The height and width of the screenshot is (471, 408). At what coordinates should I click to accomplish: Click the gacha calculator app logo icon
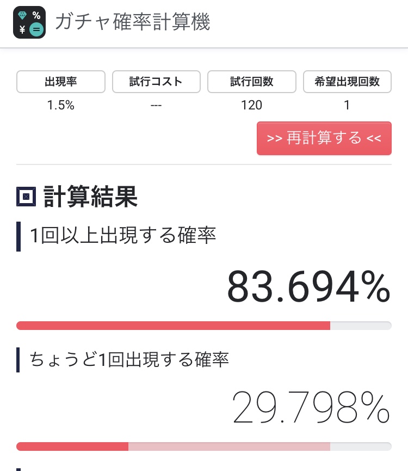coord(29,23)
